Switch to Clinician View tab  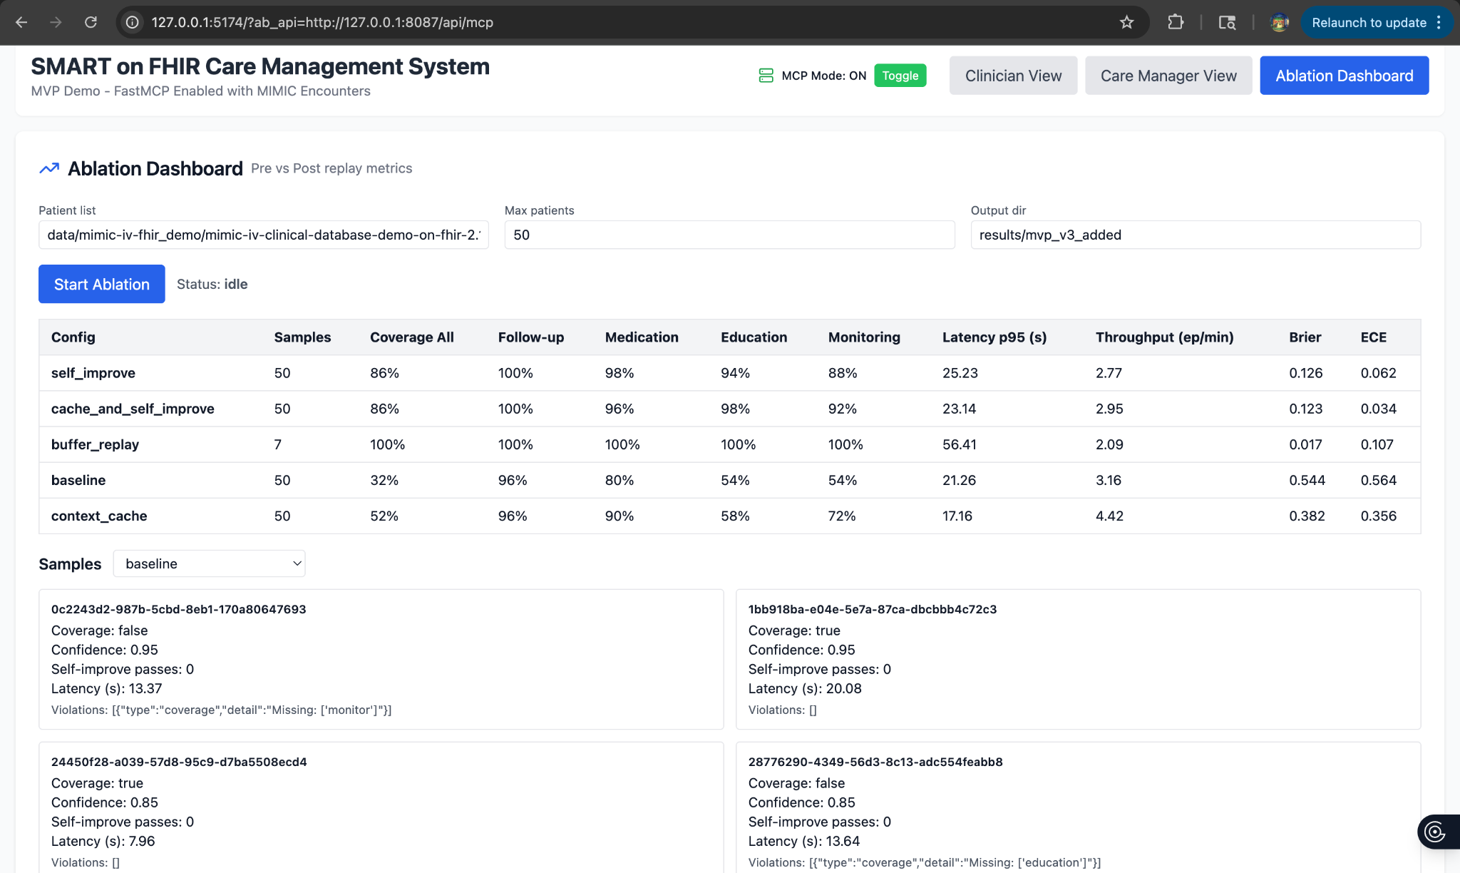pos(1012,76)
